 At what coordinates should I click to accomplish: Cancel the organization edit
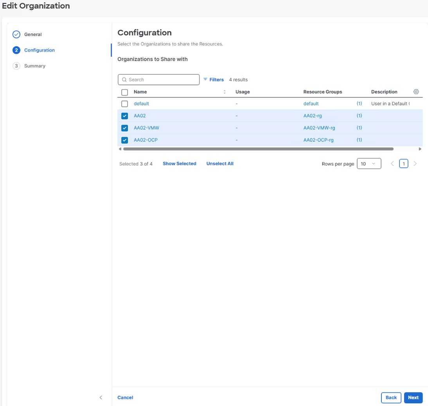coord(125,397)
